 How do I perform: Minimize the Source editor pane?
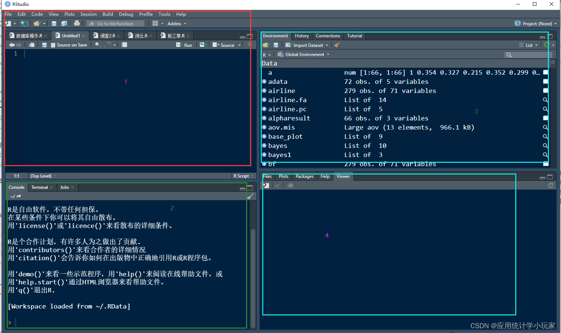pos(242,37)
